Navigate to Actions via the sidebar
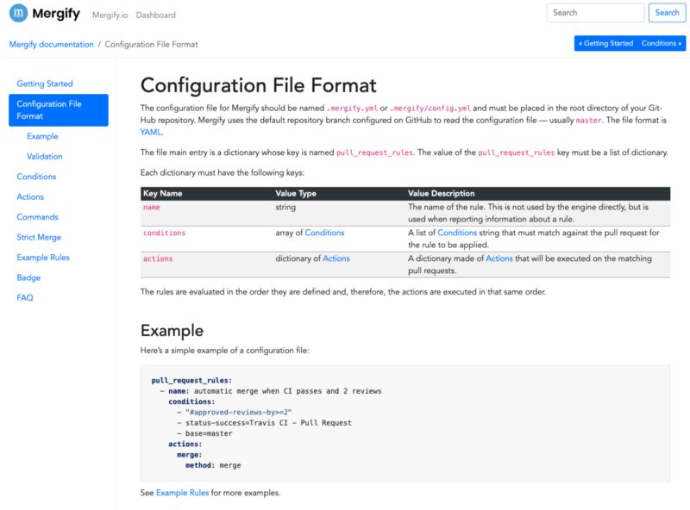 click(29, 196)
